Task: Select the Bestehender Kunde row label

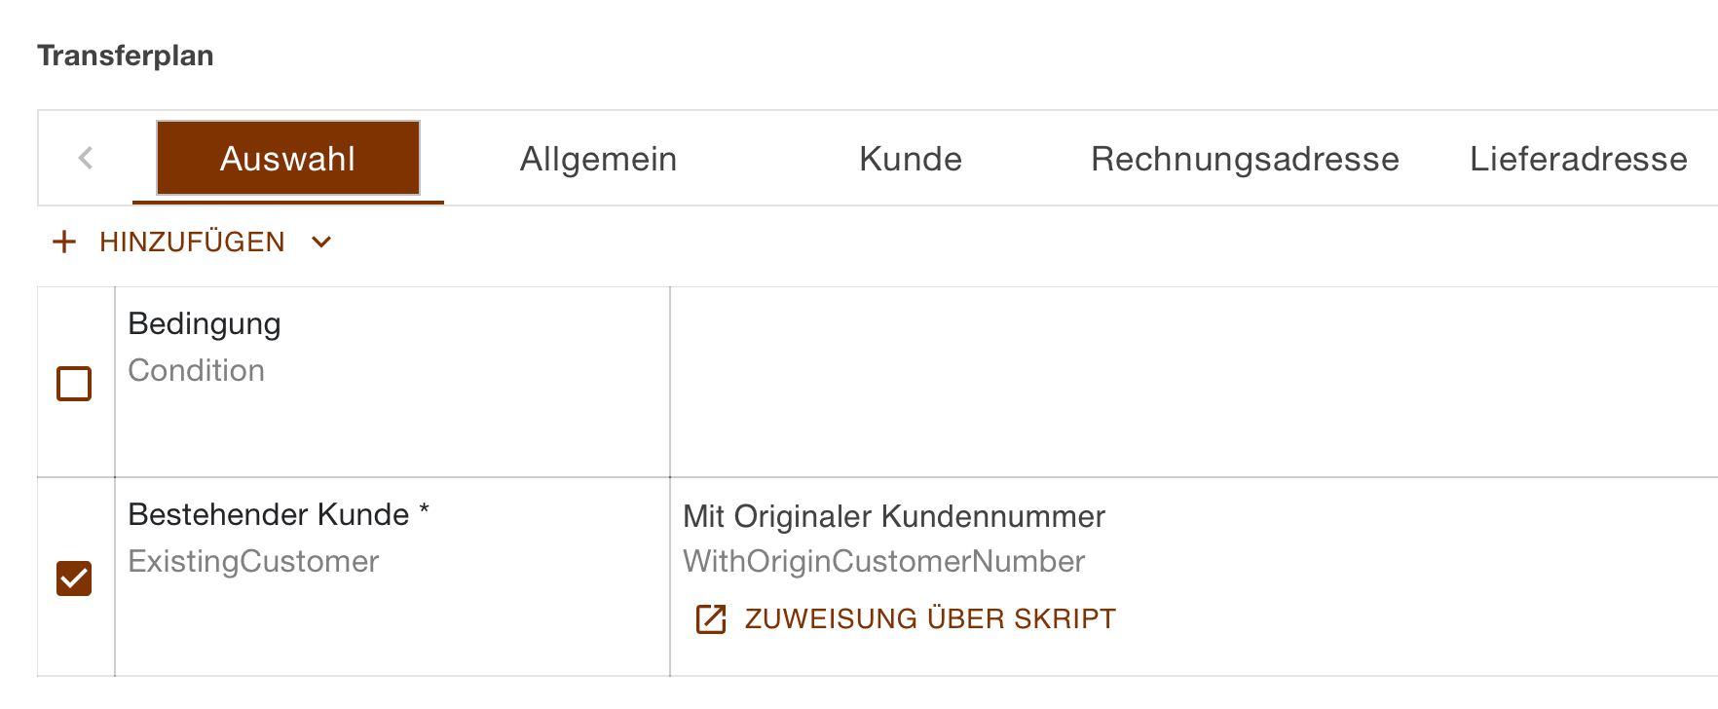Action: point(269,514)
